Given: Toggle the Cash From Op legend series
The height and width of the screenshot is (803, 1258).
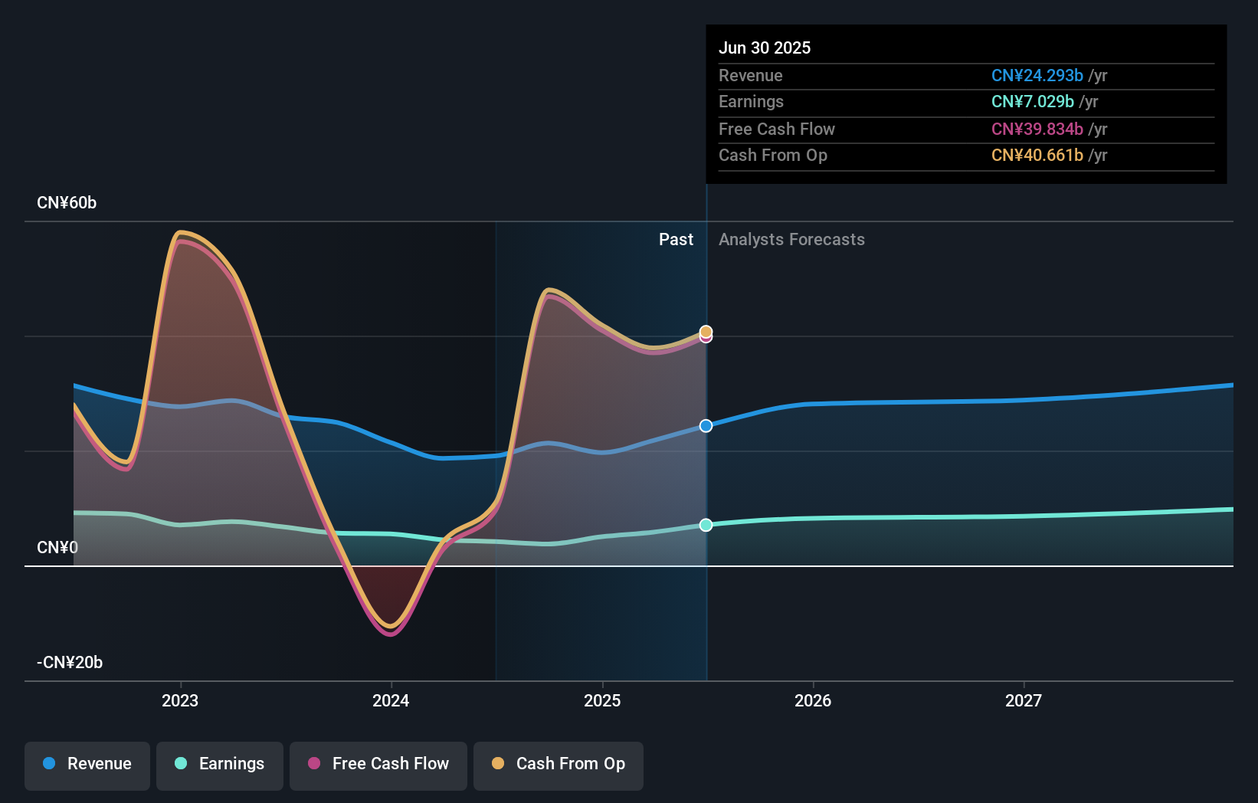Looking at the screenshot, I should click(559, 765).
